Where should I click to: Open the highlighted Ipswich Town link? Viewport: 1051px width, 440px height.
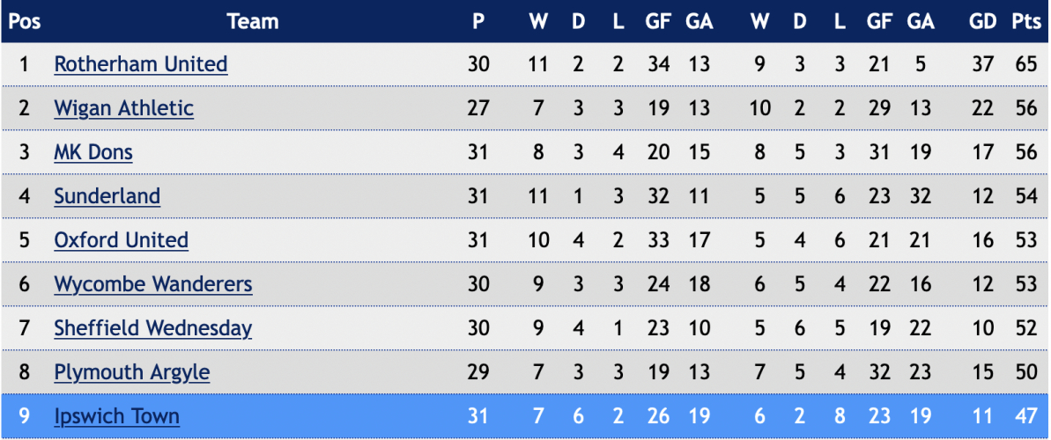tap(117, 416)
